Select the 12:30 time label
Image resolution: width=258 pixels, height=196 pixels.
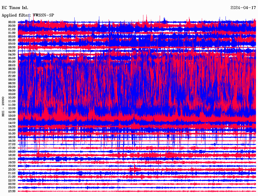tap(12, 112)
